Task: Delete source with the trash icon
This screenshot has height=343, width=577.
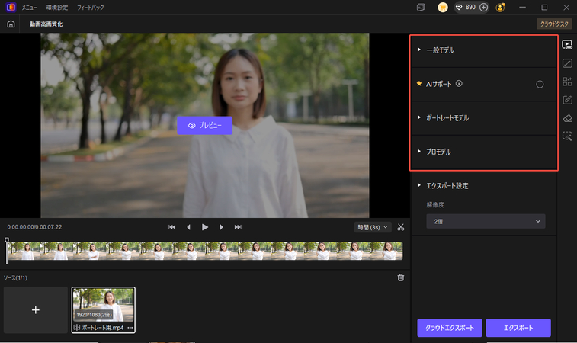Action: [401, 277]
